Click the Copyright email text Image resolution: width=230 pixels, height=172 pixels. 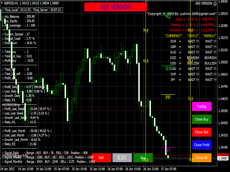[181, 14]
